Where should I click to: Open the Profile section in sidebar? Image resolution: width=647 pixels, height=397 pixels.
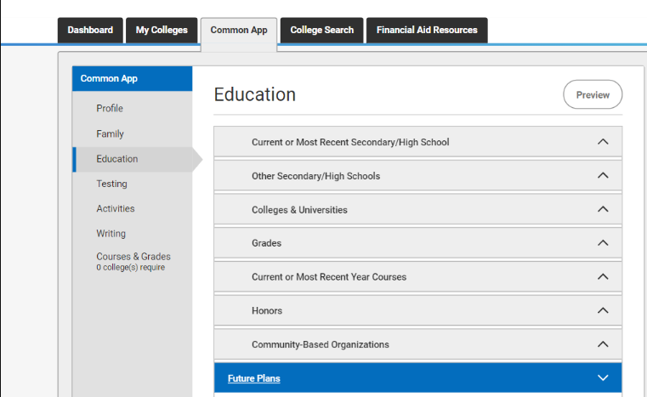coord(110,108)
